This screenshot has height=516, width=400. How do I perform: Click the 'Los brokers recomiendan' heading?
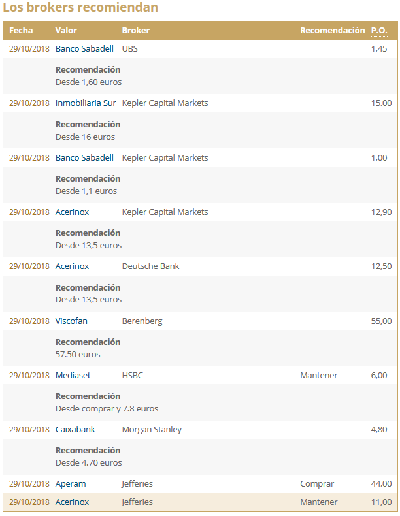(80, 8)
